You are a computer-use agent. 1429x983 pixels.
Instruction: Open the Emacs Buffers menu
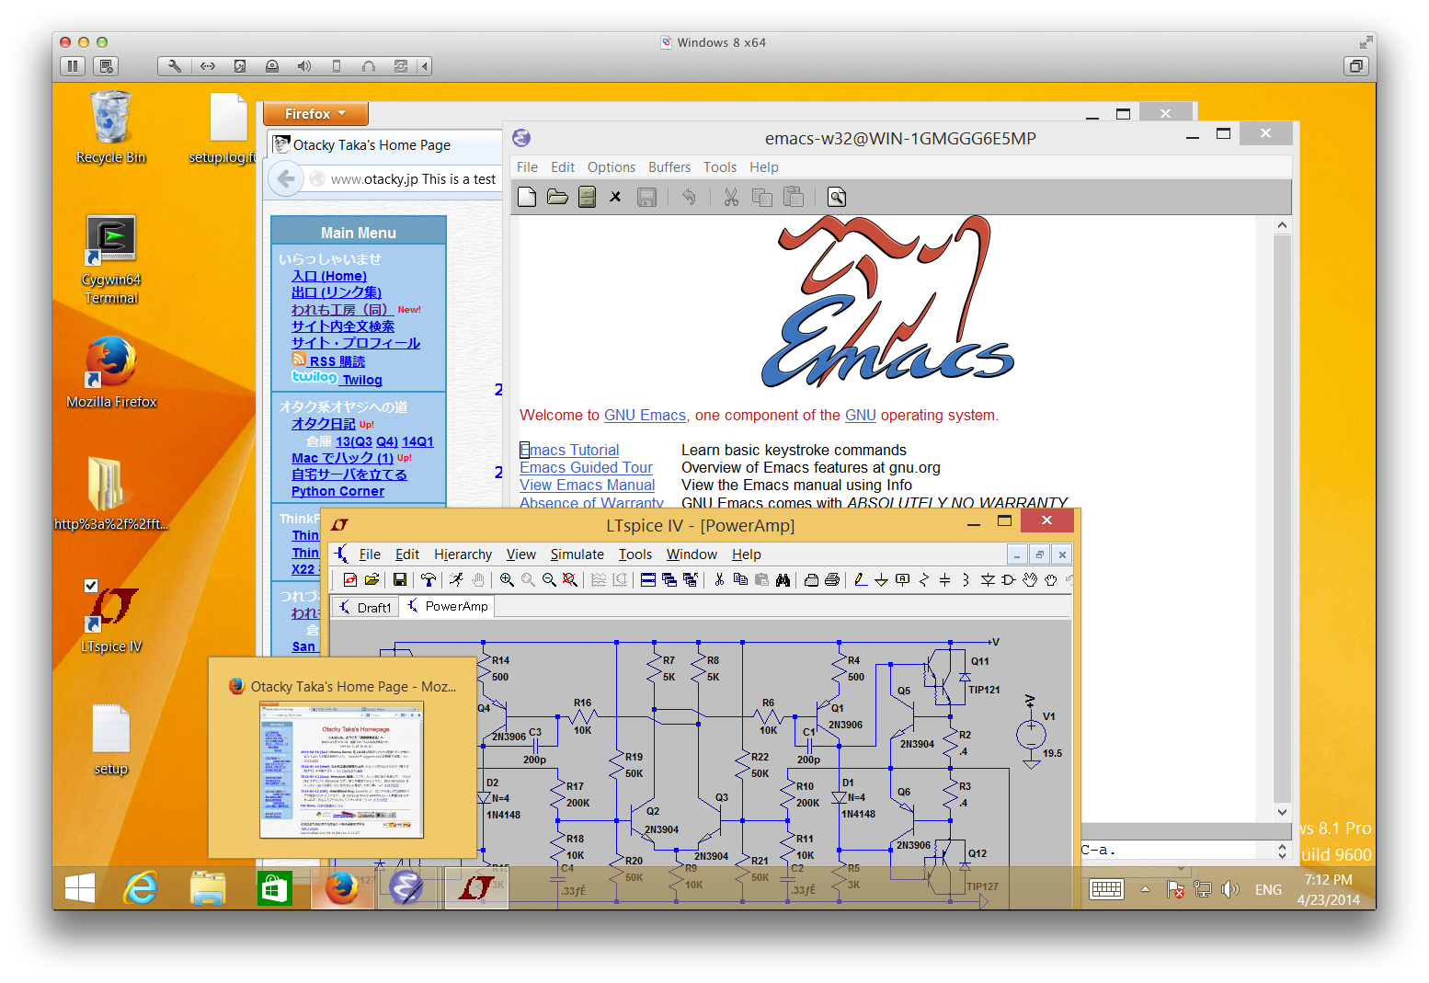pos(669,167)
